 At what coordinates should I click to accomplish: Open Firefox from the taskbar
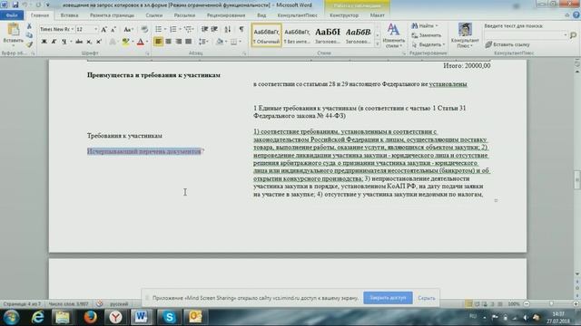pos(90,317)
